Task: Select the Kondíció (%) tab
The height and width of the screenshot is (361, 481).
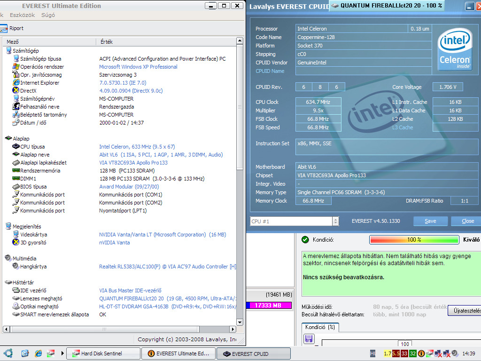Action: 320,327
